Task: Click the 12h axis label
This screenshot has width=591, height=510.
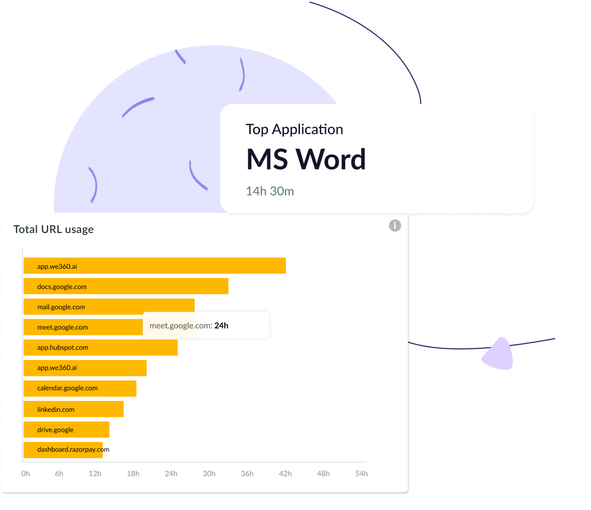Action: click(95, 473)
